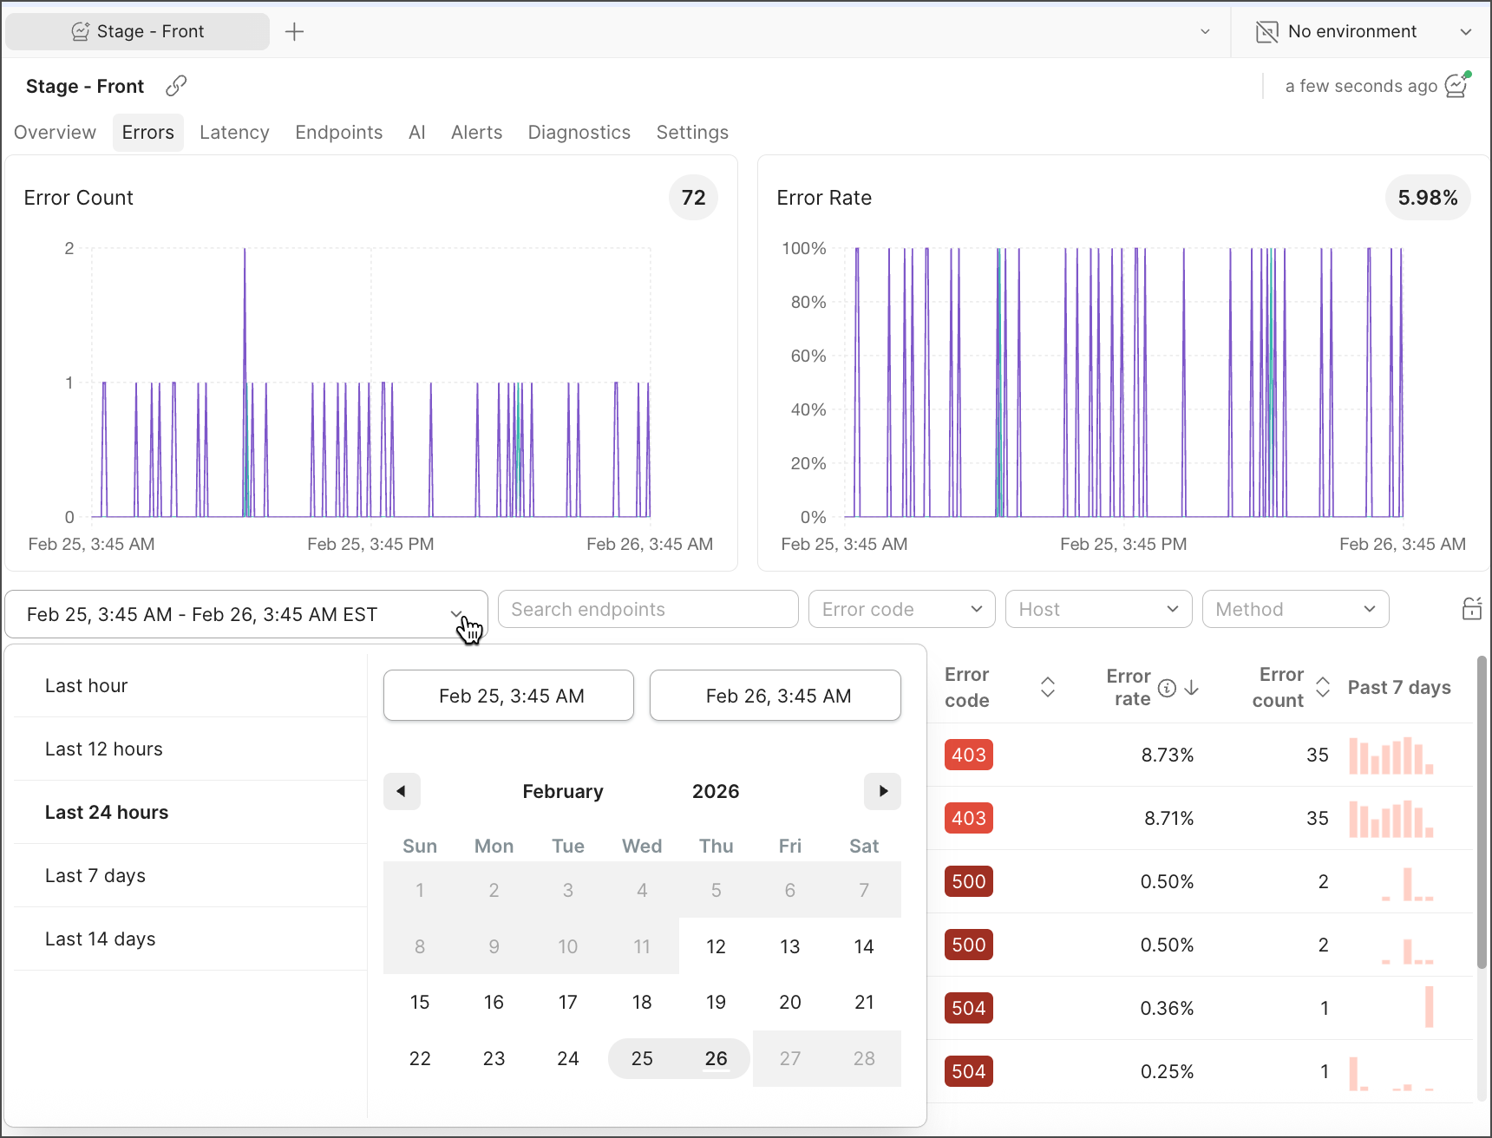Viewport: 1492px width, 1138px height.
Task: Sort table by Error code column arrows
Action: [1047, 687]
